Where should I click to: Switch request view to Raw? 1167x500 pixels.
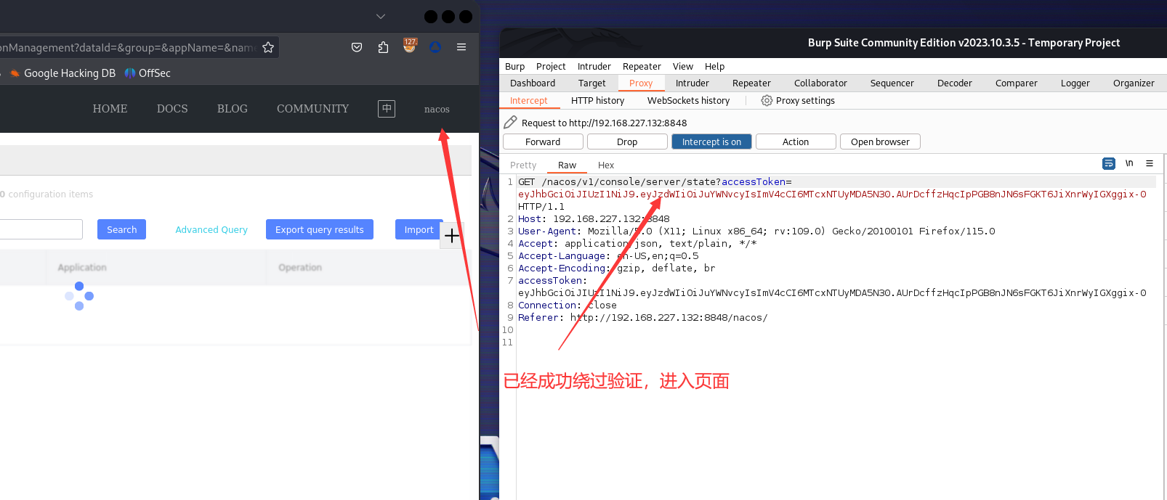click(567, 165)
